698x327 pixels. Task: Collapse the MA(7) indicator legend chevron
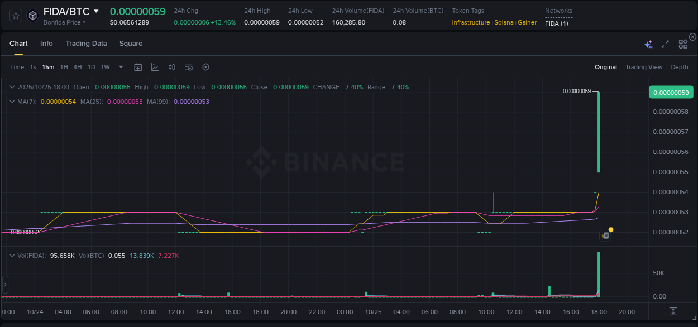tap(12, 102)
